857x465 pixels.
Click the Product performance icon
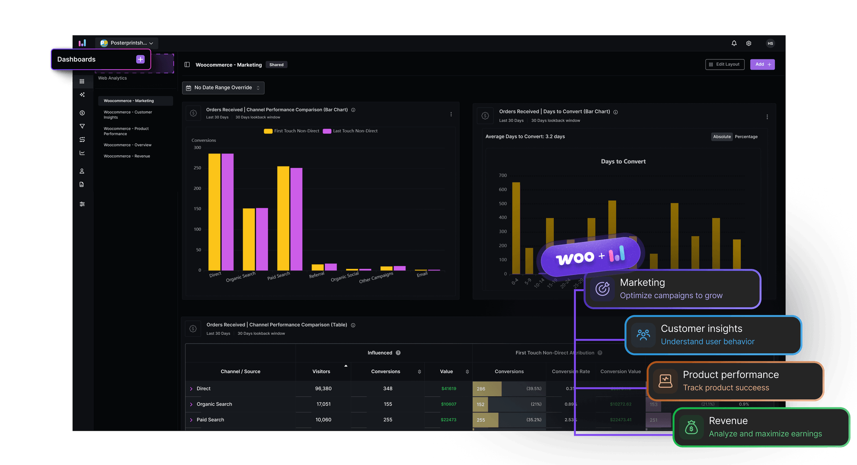[x=666, y=381]
